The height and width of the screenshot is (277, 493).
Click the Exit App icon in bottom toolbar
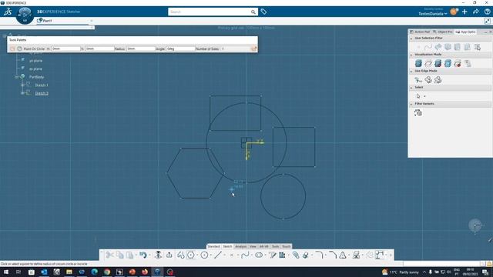169,255
